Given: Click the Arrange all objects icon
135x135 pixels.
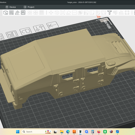Looking at the screenshot, I should (23, 13).
